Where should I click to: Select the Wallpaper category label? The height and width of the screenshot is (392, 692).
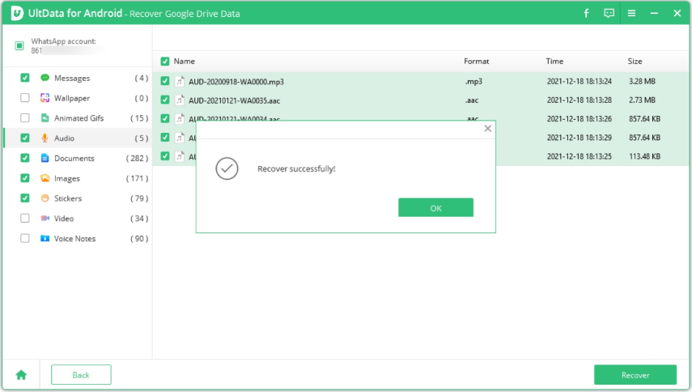click(x=72, y=98)
